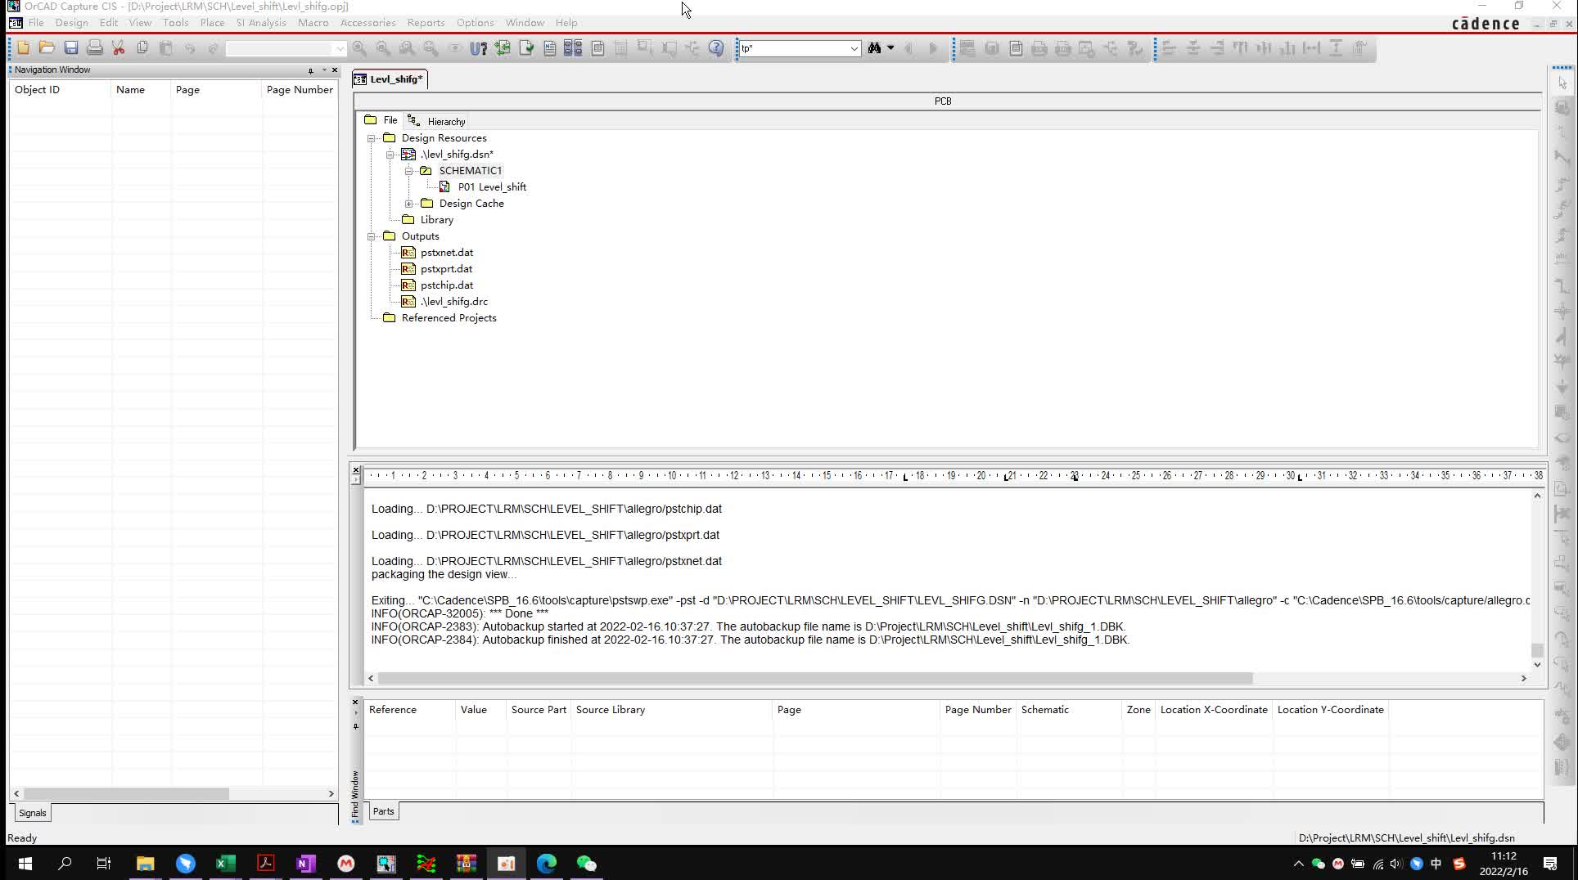The width and height of the screenshot is (1578, 880).
Task: Select pstchip.dat output file
Action: 446,285
